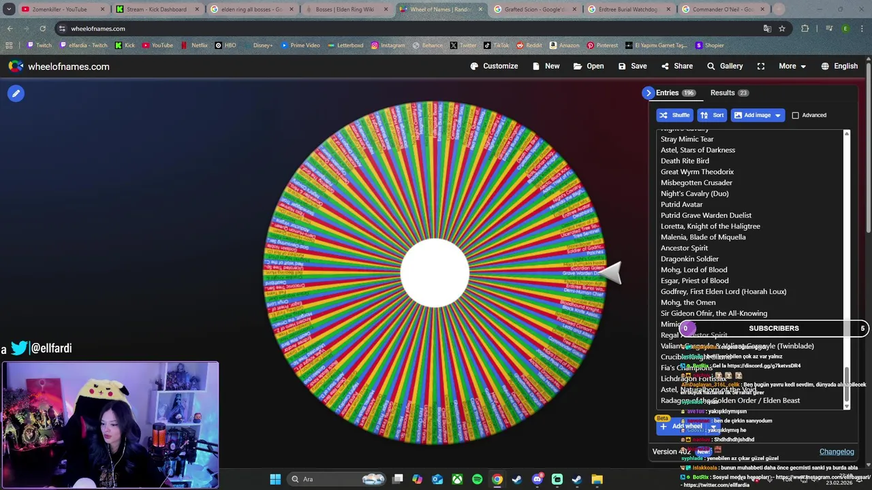Collapse the entries panel with blue arrow
Screen dimensions: 872x490
648,93
